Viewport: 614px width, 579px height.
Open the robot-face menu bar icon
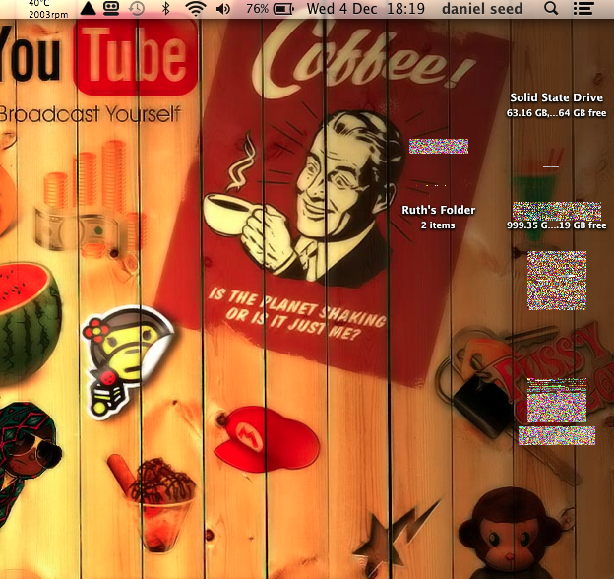coord(111,8)
